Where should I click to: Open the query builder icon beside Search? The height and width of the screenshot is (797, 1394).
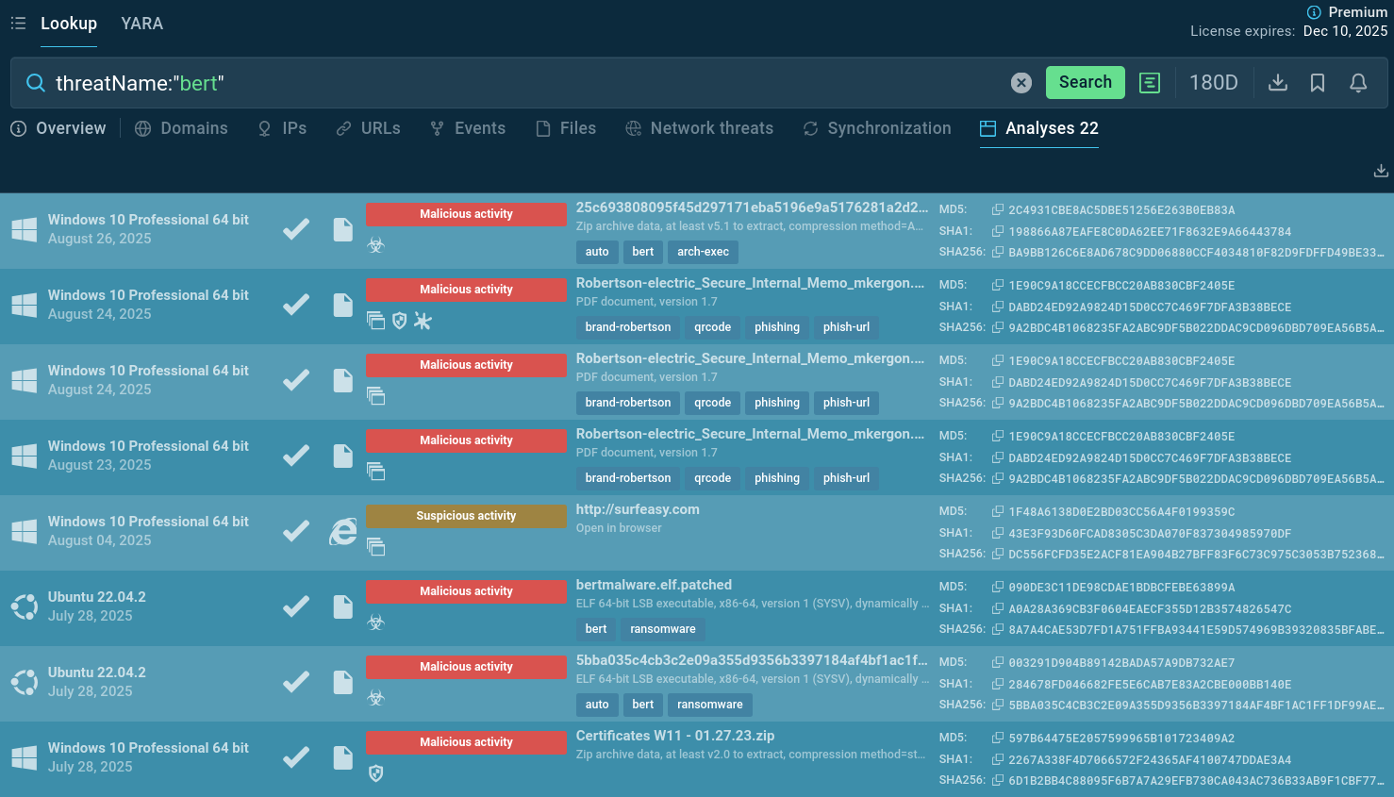pos(1150,83)
